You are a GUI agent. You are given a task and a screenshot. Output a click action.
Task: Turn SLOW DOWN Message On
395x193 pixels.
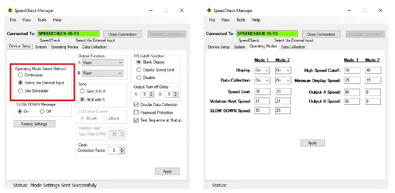coord(20,111)
